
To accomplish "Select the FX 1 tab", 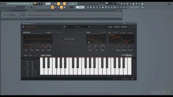I will click(x=116, y=33).
